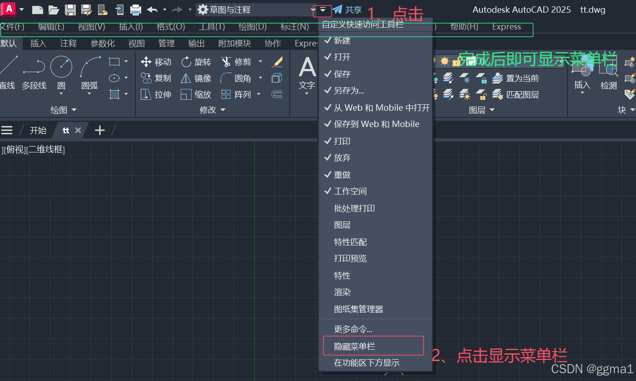636x381 pixels.
Task: Click the Rotate (旋转) tool
Action: [196, 62]
